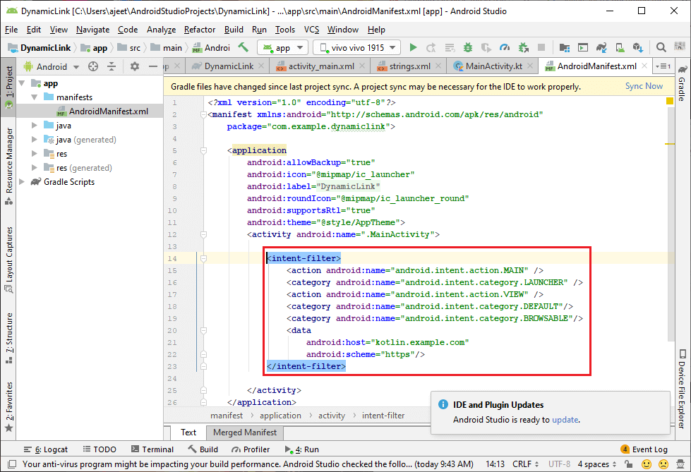Viewport: 691px width, 472px height.
Task: Click the happy smiley feedback icon
Action: pyautogui.click(x=647, y=464)
